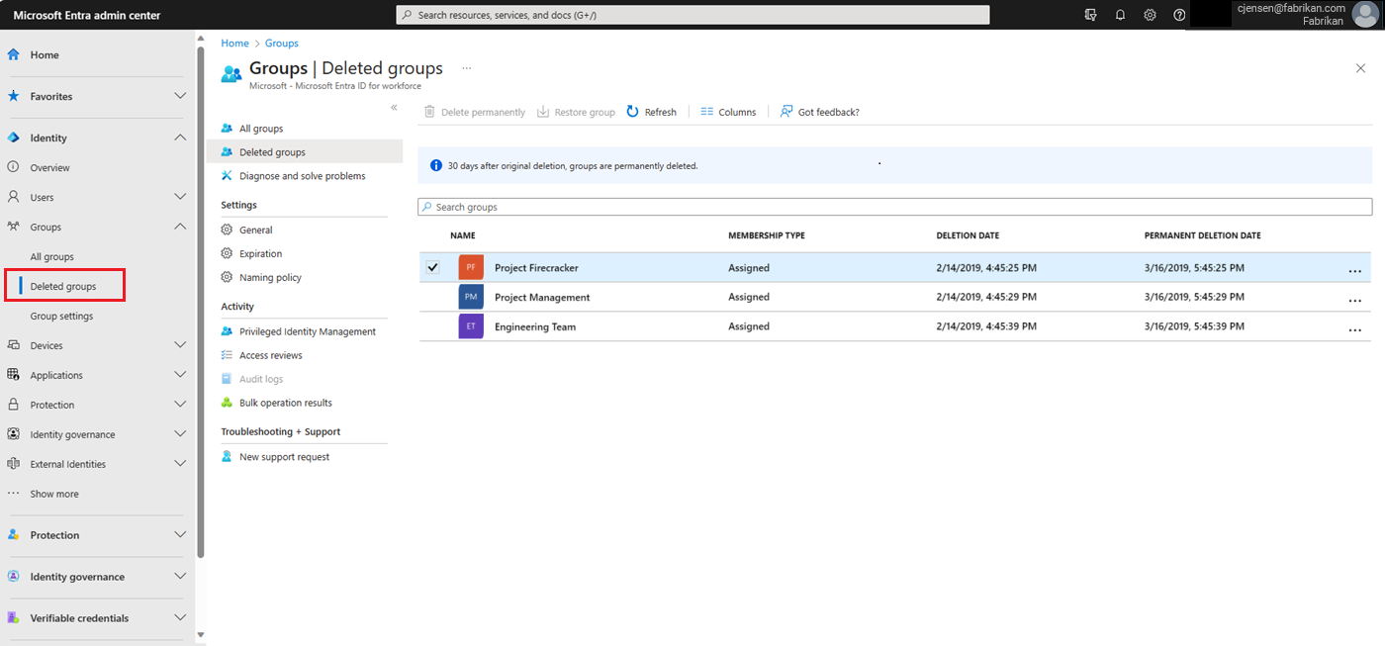Open portal settings gear icon
Image resolution: width=1385 pixels, height=646 pixels.
click(x=1150, y=15)
